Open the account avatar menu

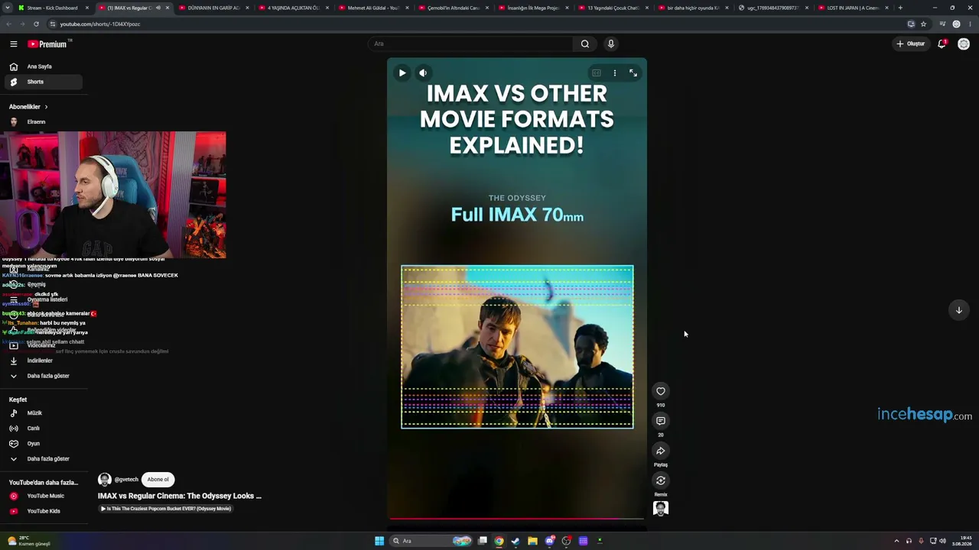coord(964,44)
